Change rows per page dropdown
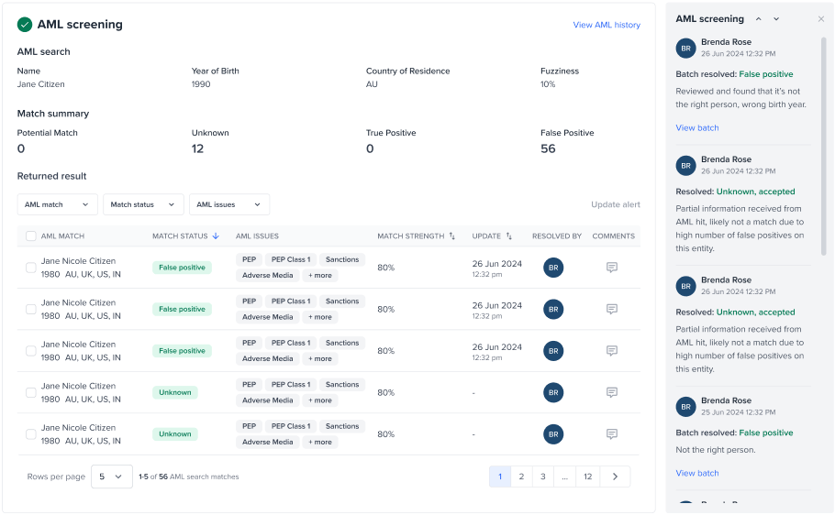 tap(112, 477)
